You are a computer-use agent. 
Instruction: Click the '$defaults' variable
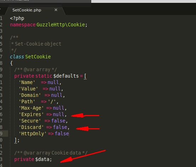click(66, 76)
